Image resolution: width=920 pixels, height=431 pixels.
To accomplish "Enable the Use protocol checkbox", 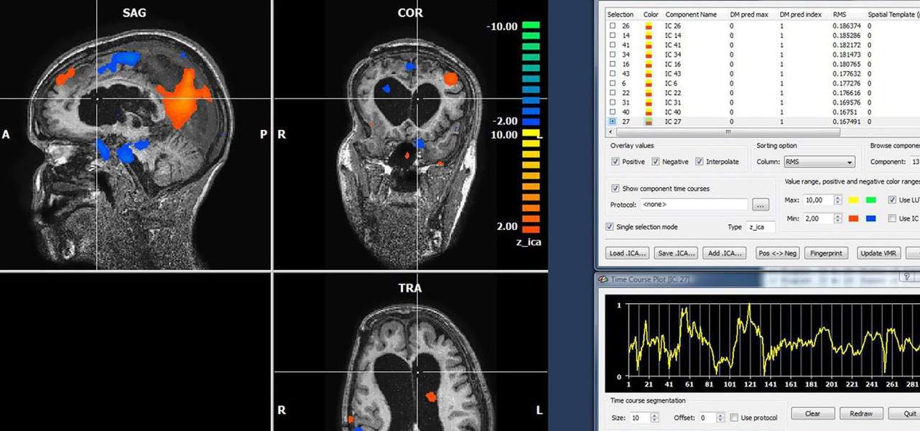I will (x=734, y=417).
